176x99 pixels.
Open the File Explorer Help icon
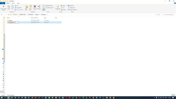point(175,3)
